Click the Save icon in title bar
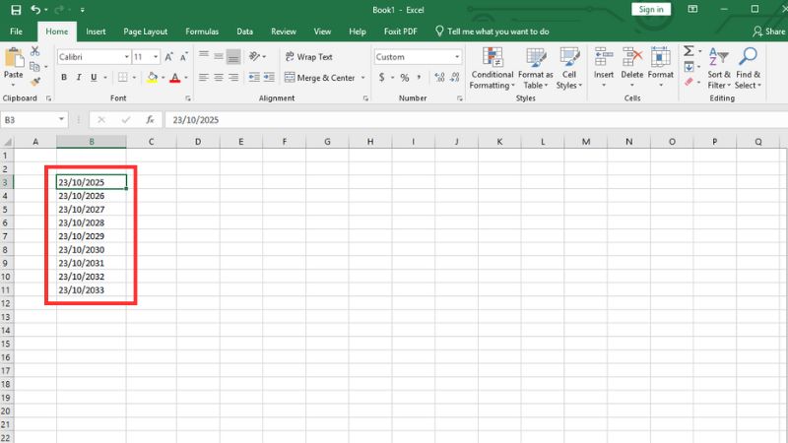 tap(16, 10)
